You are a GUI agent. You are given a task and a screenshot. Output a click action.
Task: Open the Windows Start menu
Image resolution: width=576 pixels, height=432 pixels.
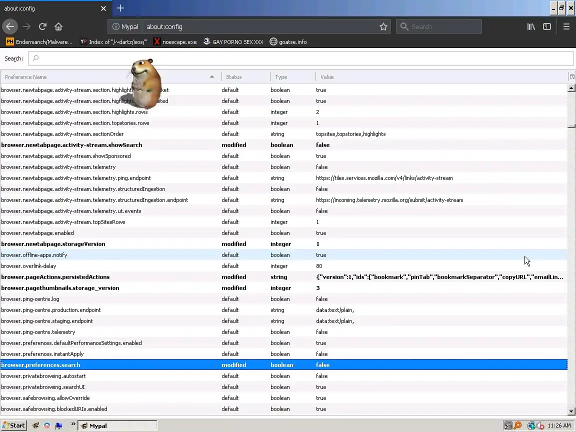click(x=13, y=425)
